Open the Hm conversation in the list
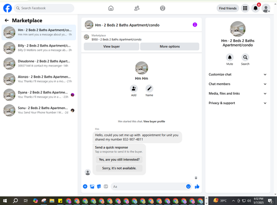The image size is (277, 205). click(39, 32)
